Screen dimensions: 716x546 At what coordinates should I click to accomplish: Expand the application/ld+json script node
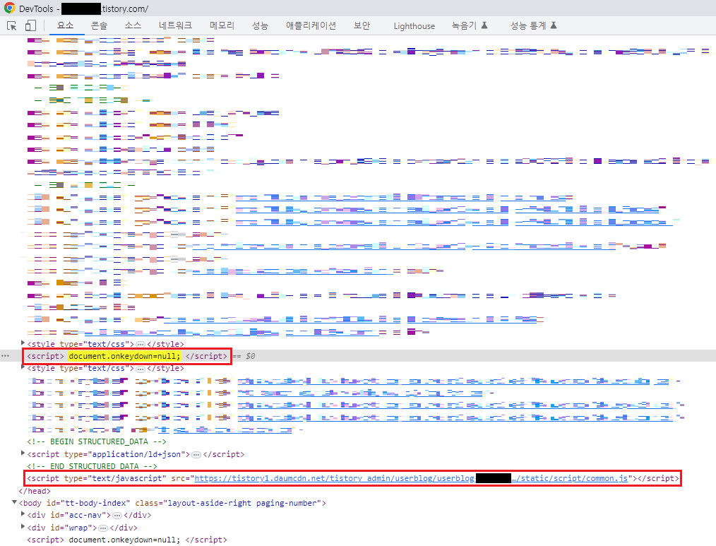23,453
